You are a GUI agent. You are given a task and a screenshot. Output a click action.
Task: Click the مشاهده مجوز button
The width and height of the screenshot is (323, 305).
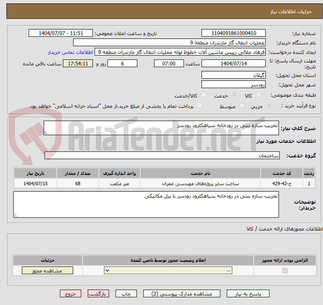(x=47, y=270)
